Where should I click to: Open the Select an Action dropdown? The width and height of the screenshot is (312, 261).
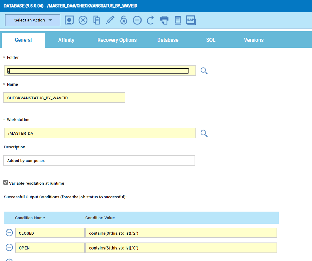point(32,20)
